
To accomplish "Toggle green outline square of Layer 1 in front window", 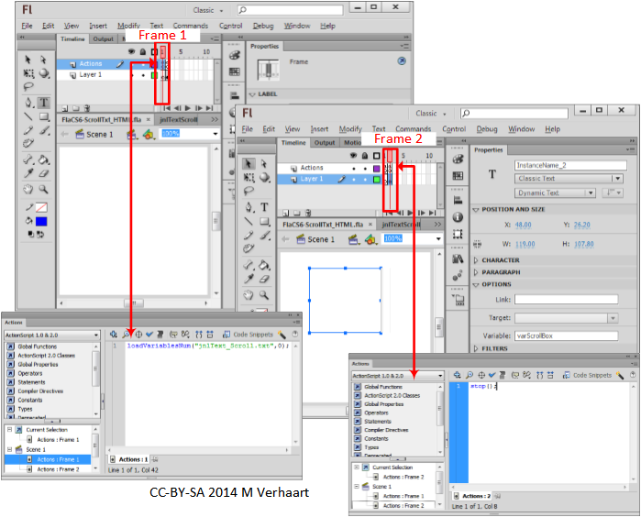I will point(377,180).
